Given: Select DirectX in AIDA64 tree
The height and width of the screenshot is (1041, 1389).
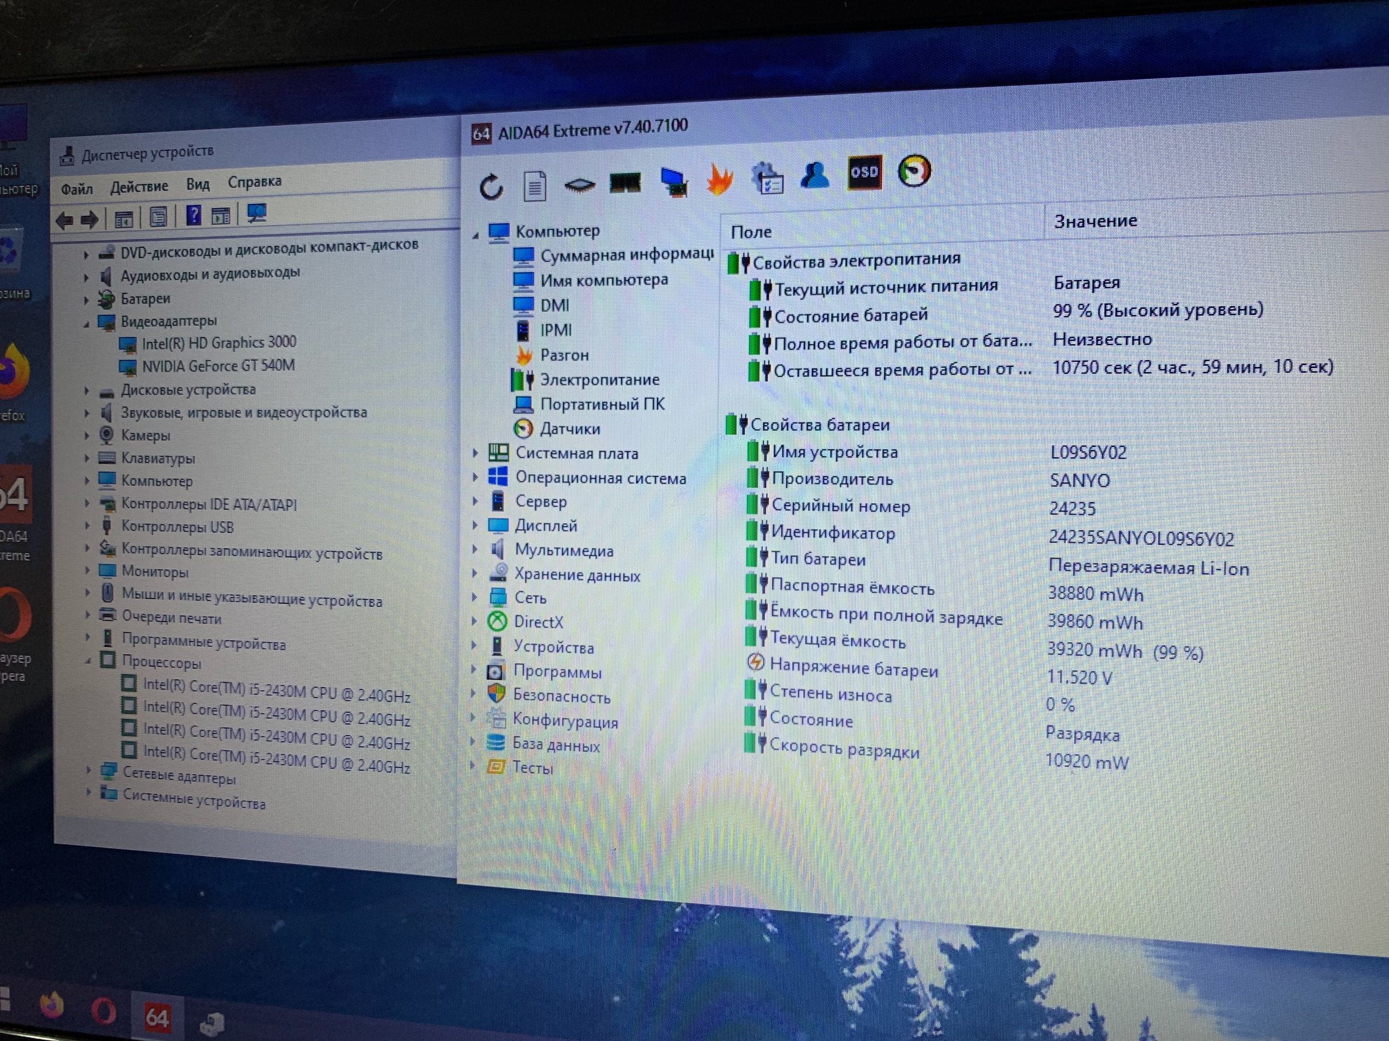Looking at the screenshot, I should [x=538, y=622].
